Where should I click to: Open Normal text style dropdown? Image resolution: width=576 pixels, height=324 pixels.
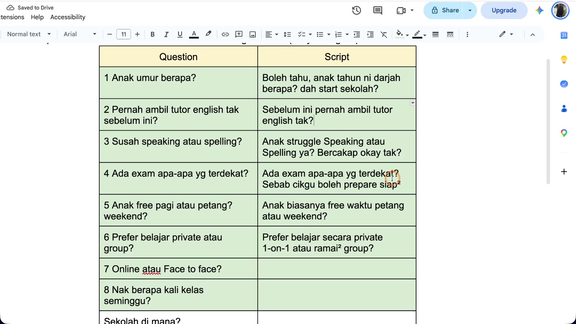click(29, 34)
